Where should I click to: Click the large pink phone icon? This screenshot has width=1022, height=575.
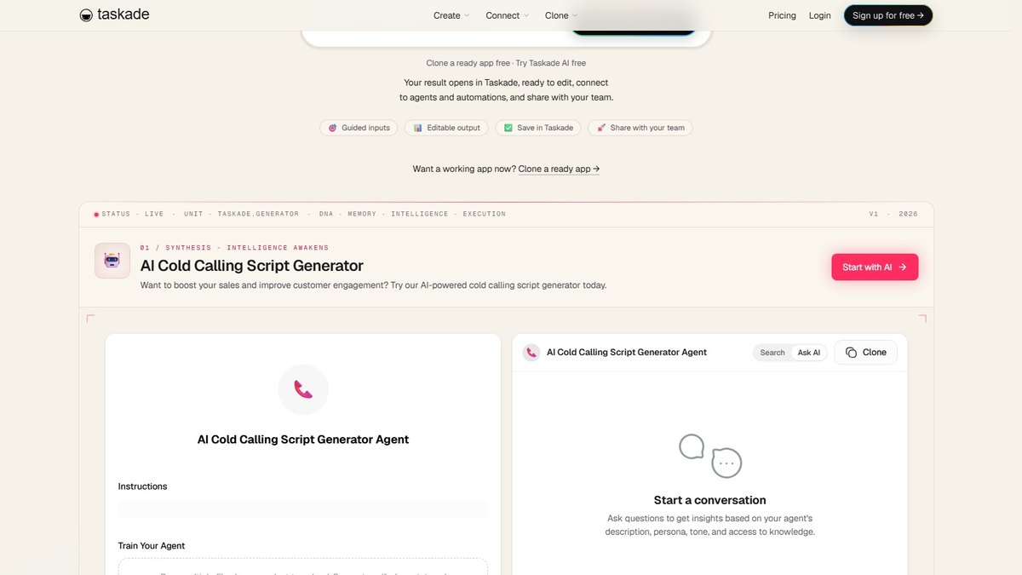click(303, 389)
